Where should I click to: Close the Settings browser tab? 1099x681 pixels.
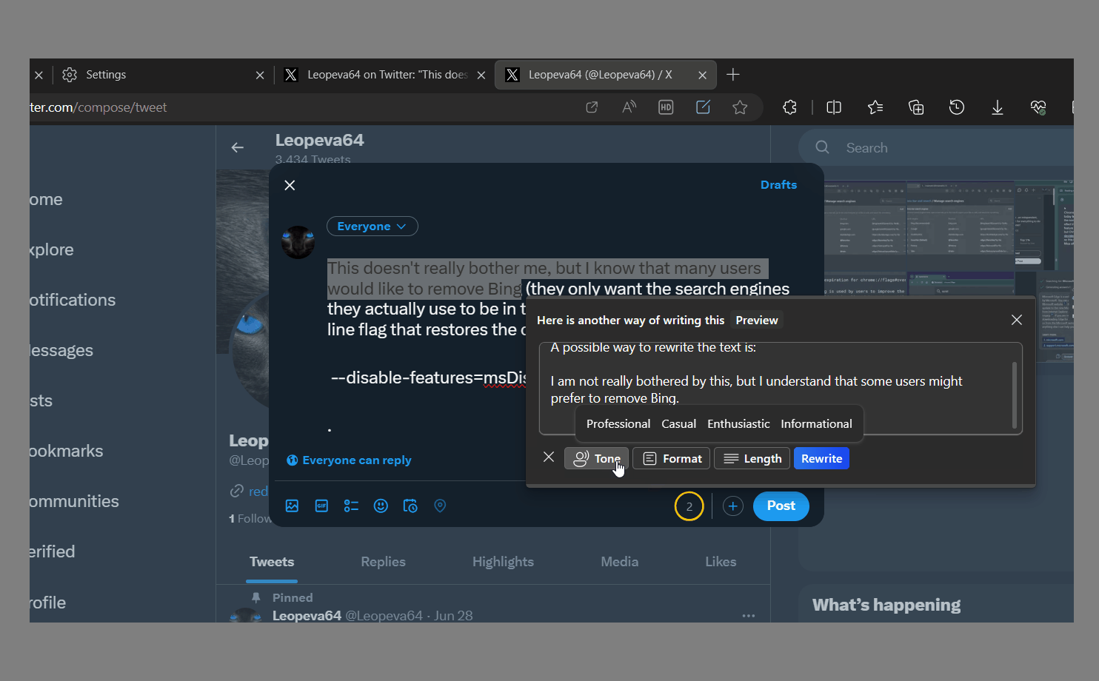260,75
